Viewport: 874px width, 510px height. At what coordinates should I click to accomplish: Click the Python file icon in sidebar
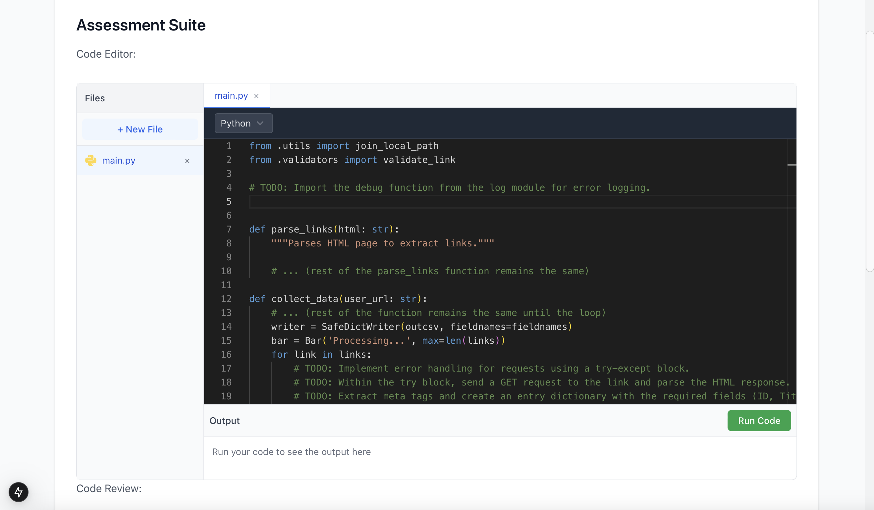pos(90,160)
